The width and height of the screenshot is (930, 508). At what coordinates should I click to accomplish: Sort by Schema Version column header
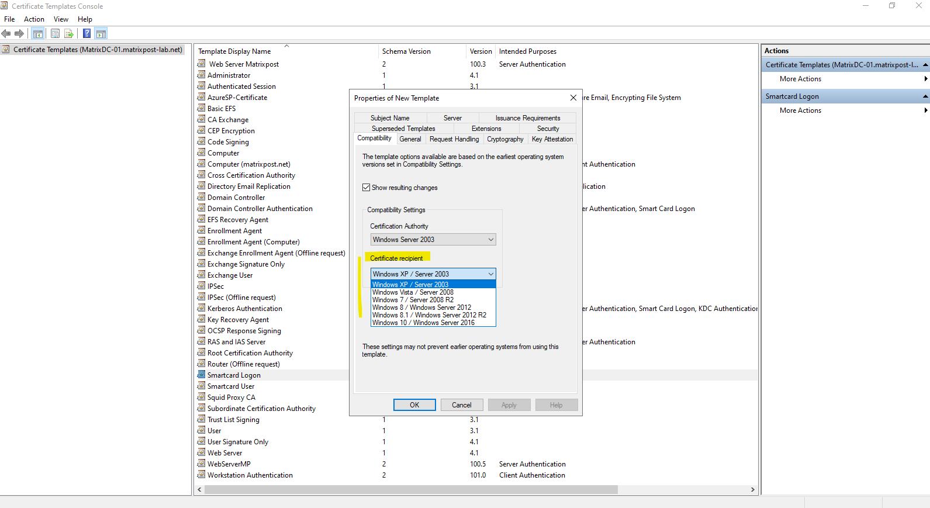click(x=422, y=51)
